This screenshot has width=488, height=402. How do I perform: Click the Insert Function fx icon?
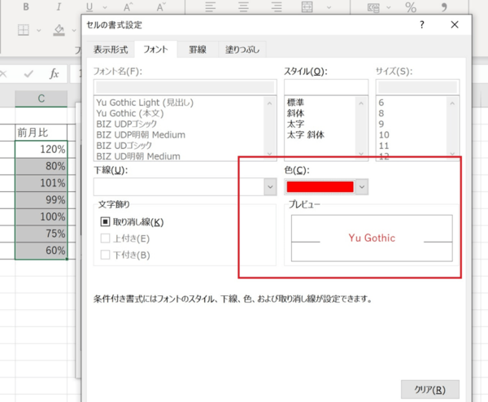pos(54,73)
